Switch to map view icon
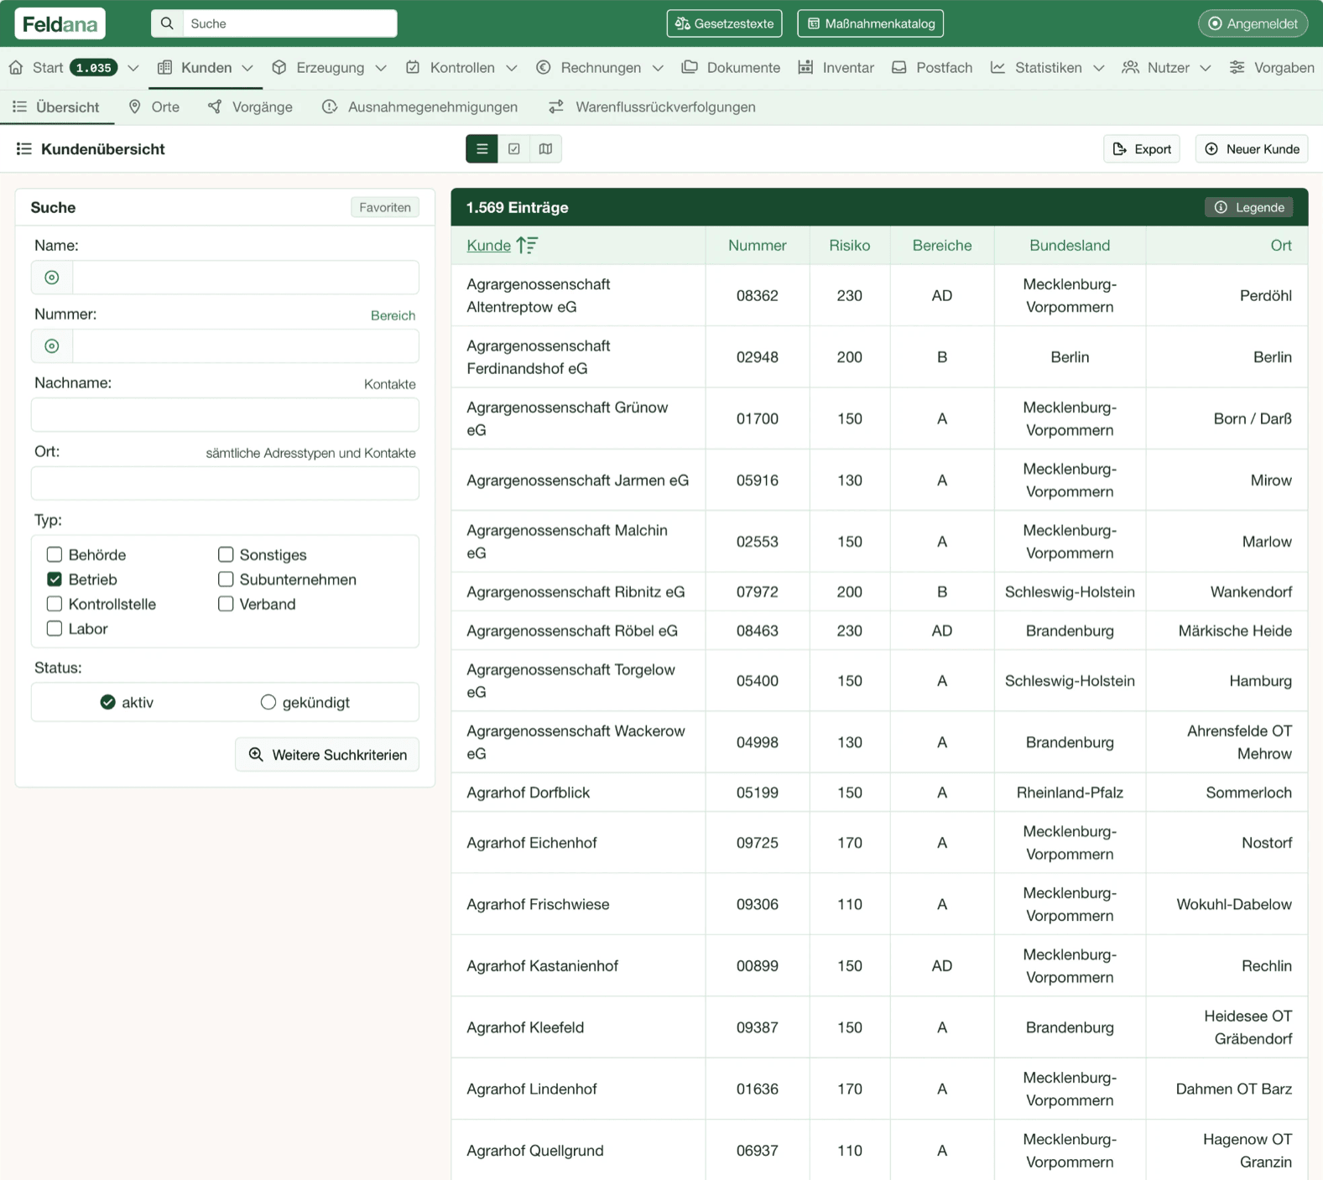The image size is (1323, 1180). click(545, 149)
